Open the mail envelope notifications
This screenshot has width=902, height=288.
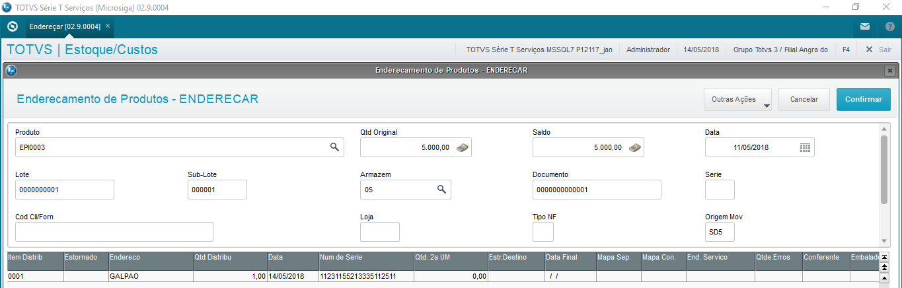[x=865, y=27]
